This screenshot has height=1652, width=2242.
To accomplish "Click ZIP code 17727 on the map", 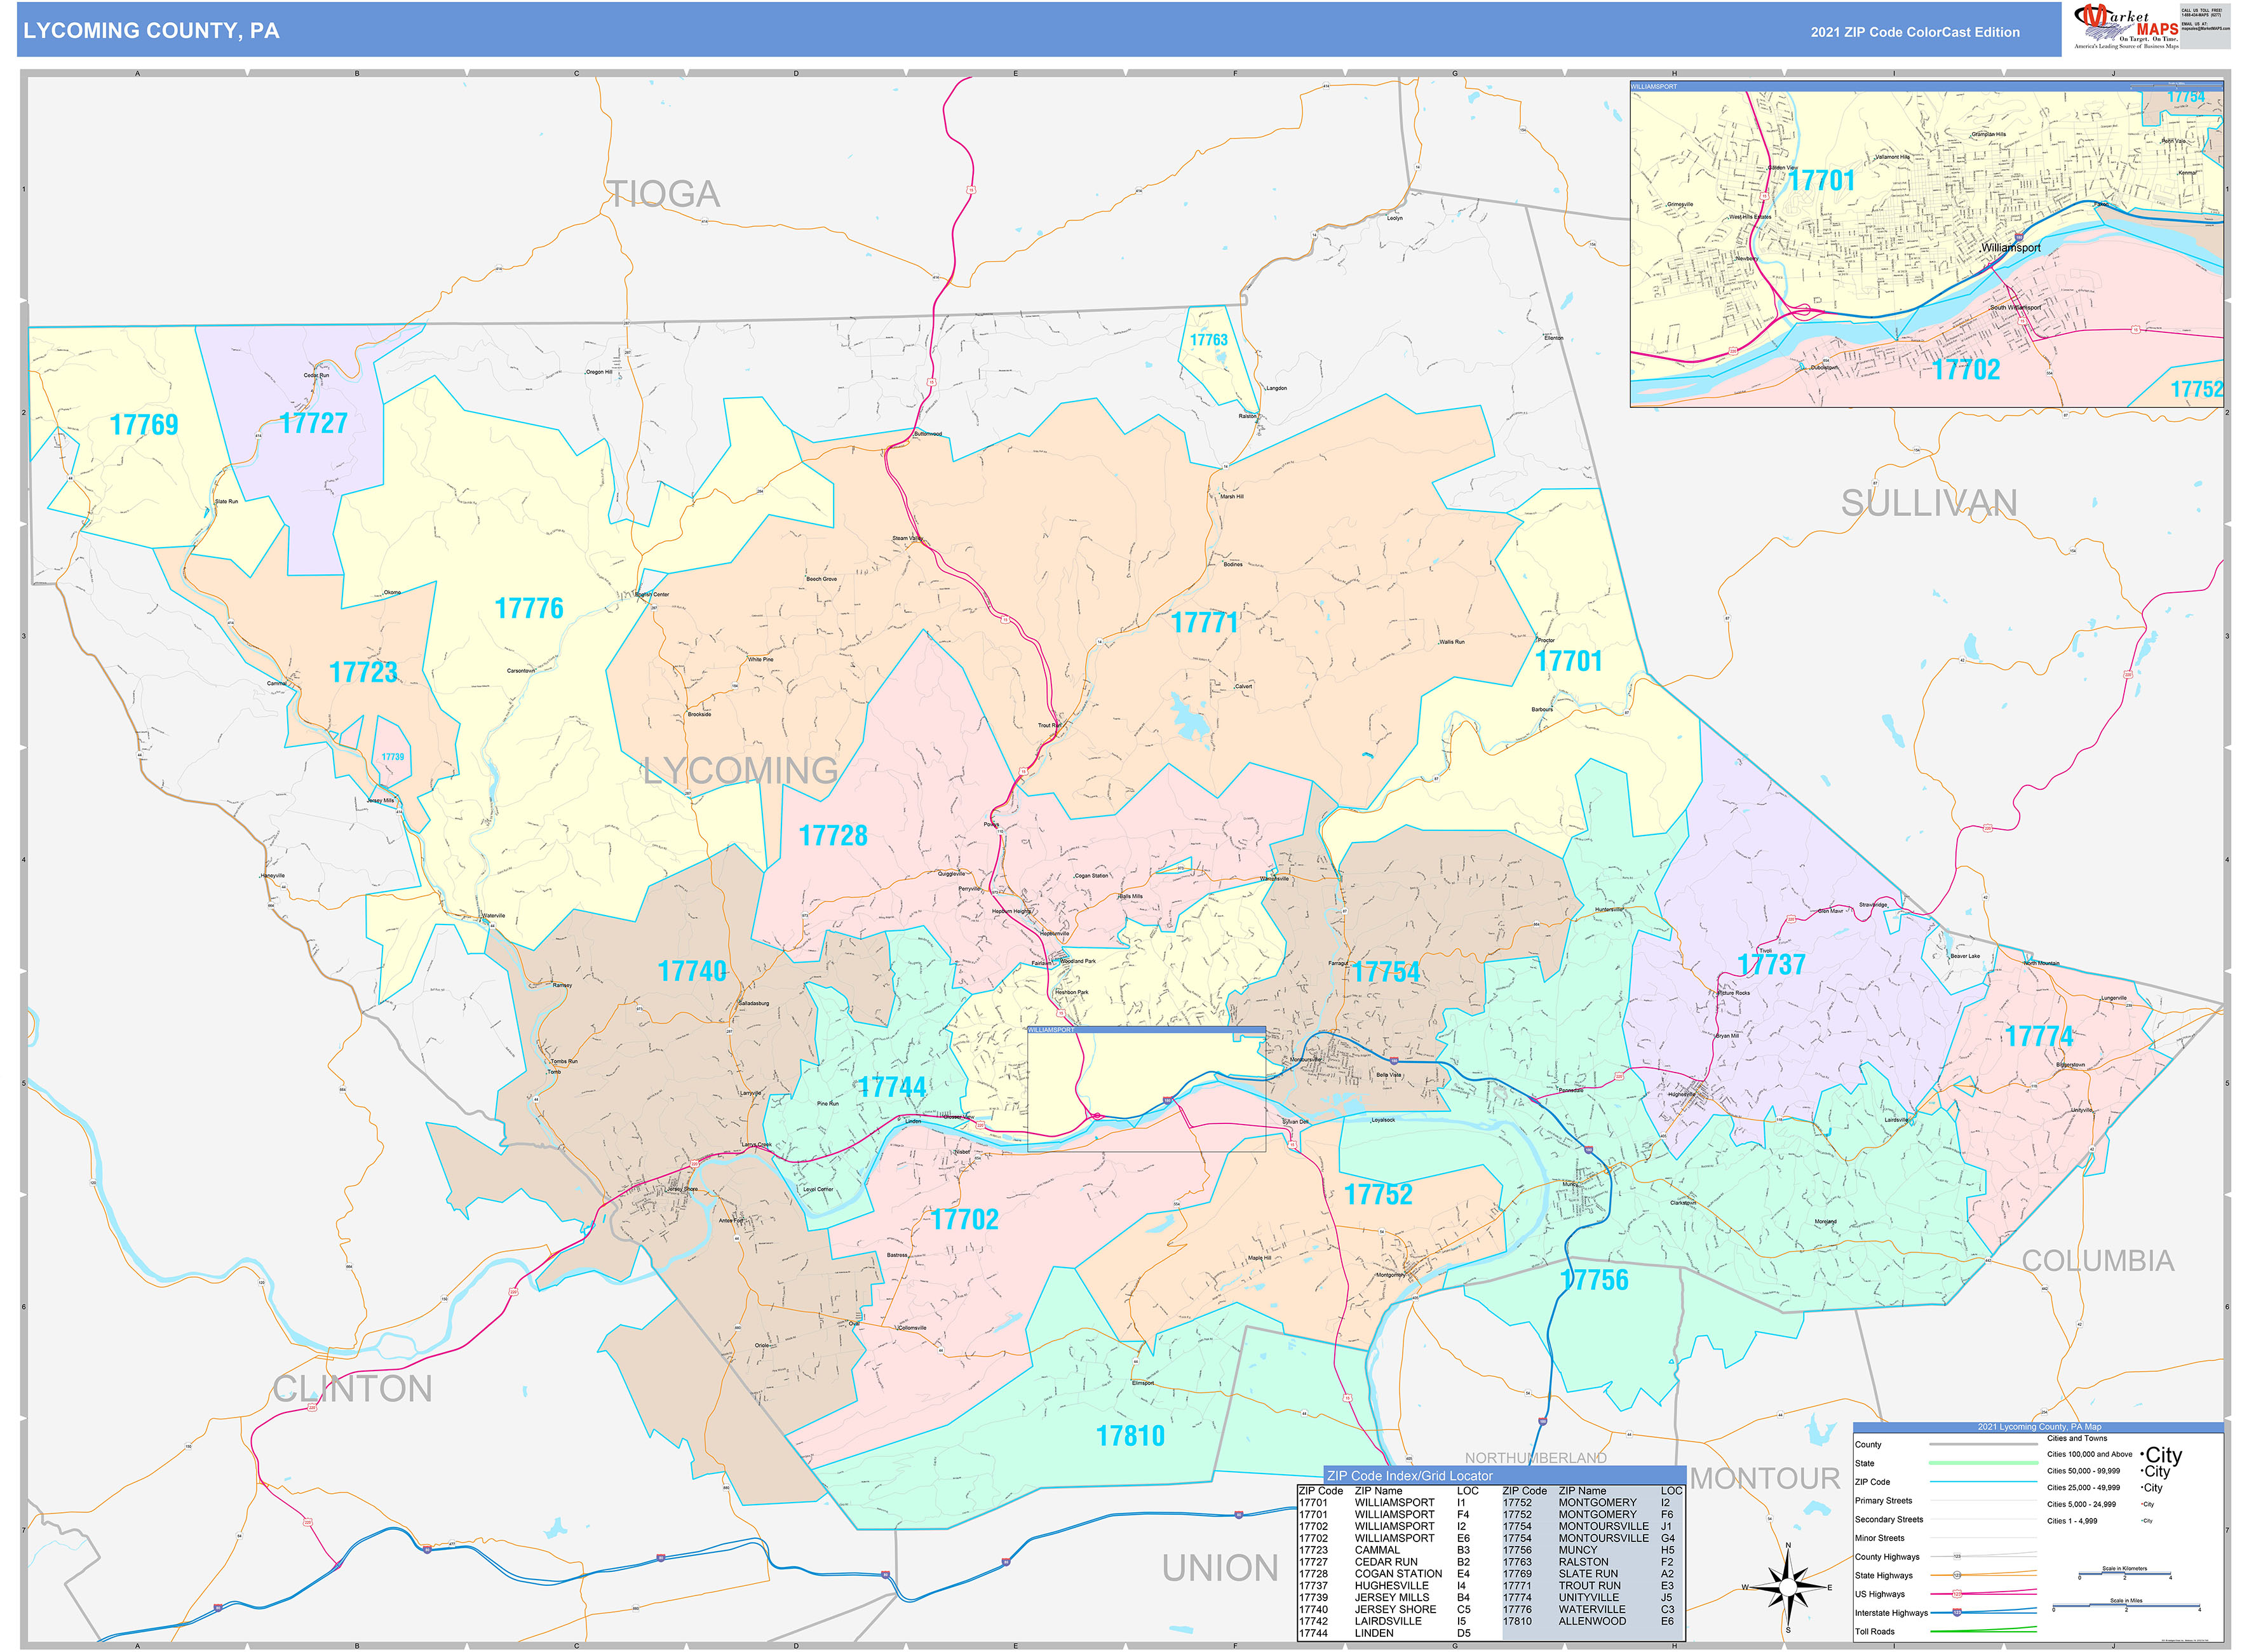I will coord(314,423).
